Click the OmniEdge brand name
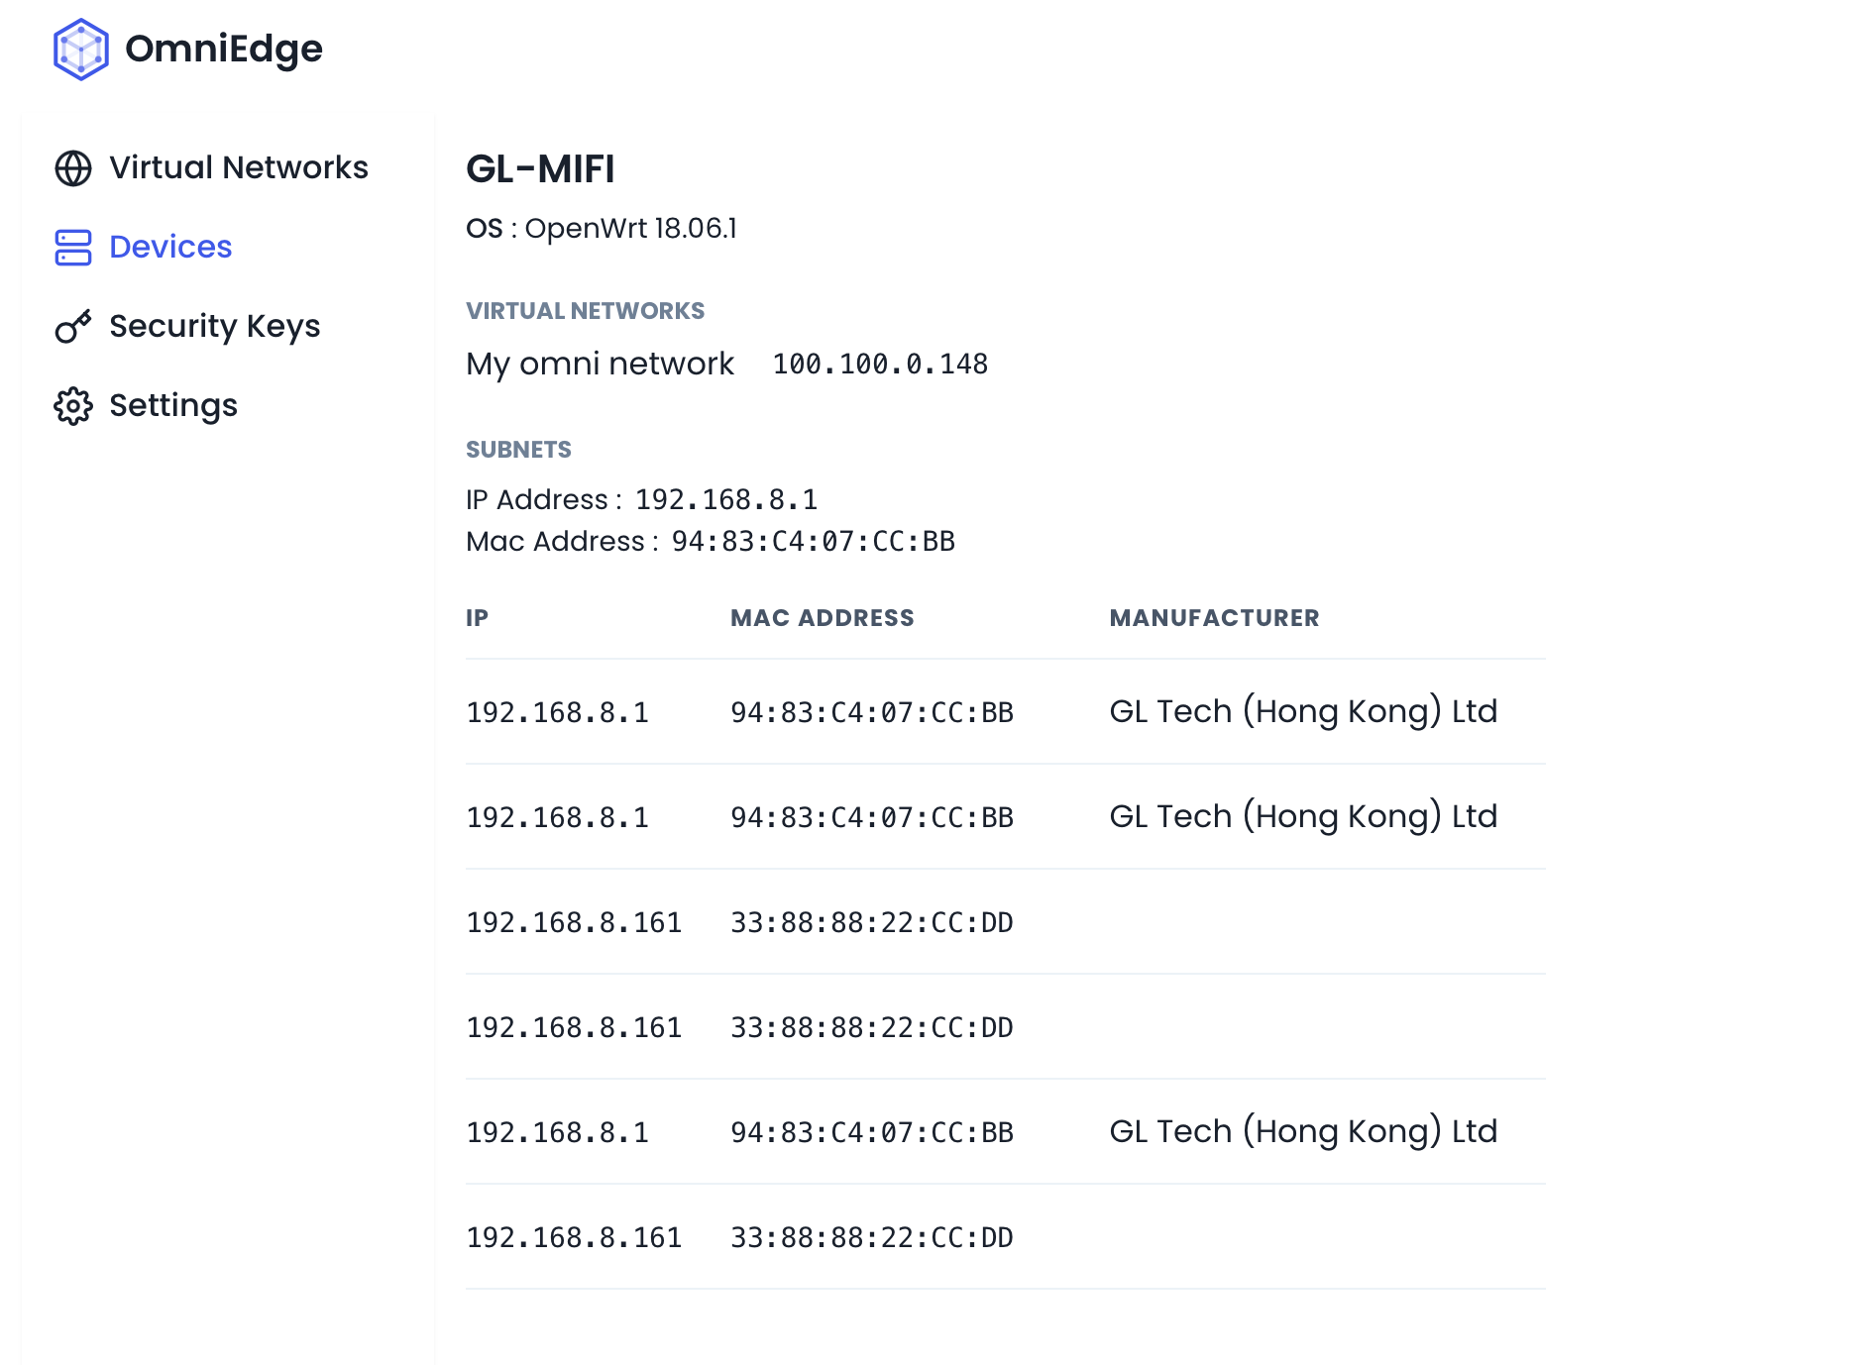This screenshot has width=1869, height=1365. pyautogui.click(x=224, y=49)
